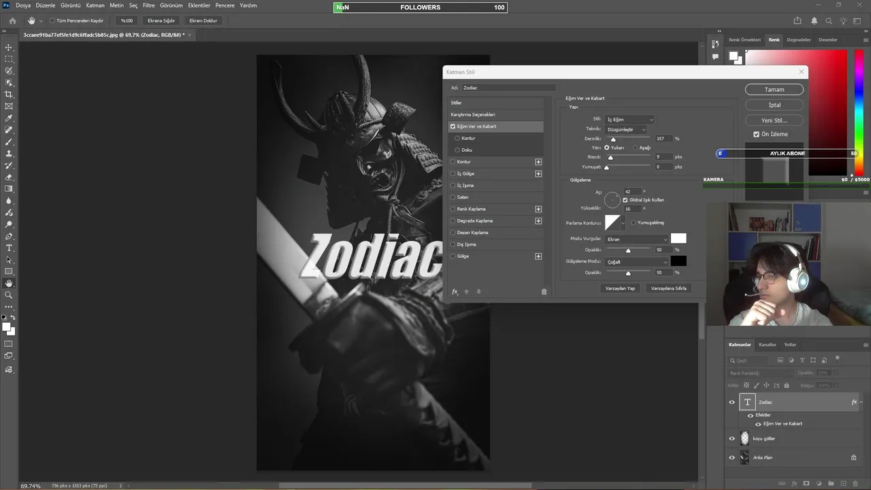Viewport: 871px width, 490px height.
Task: Select the Horizontal Type tool
Action: (x=9, y=248)
